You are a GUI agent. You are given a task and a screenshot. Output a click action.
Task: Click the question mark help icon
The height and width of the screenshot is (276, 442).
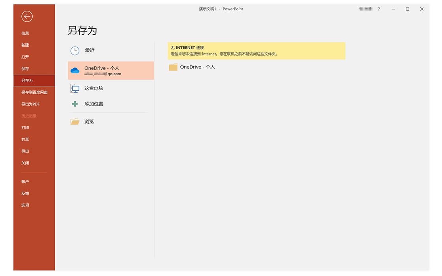(379, 9)
